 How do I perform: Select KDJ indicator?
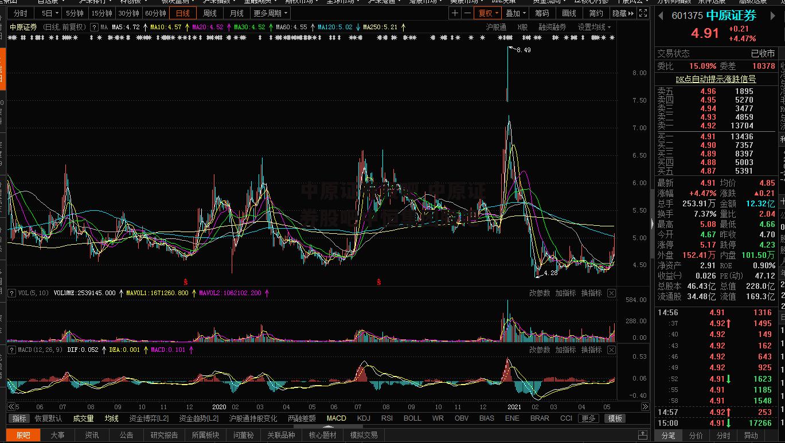click(x=364, y=418)
